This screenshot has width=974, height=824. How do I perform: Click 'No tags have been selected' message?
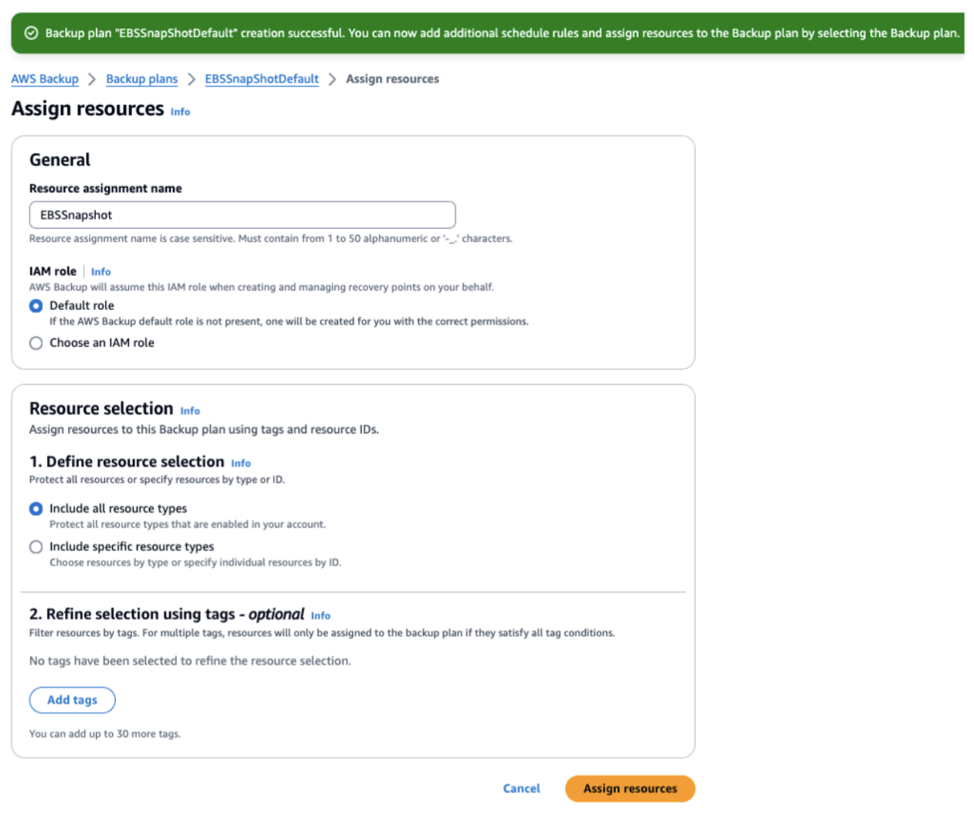point(190,662)
